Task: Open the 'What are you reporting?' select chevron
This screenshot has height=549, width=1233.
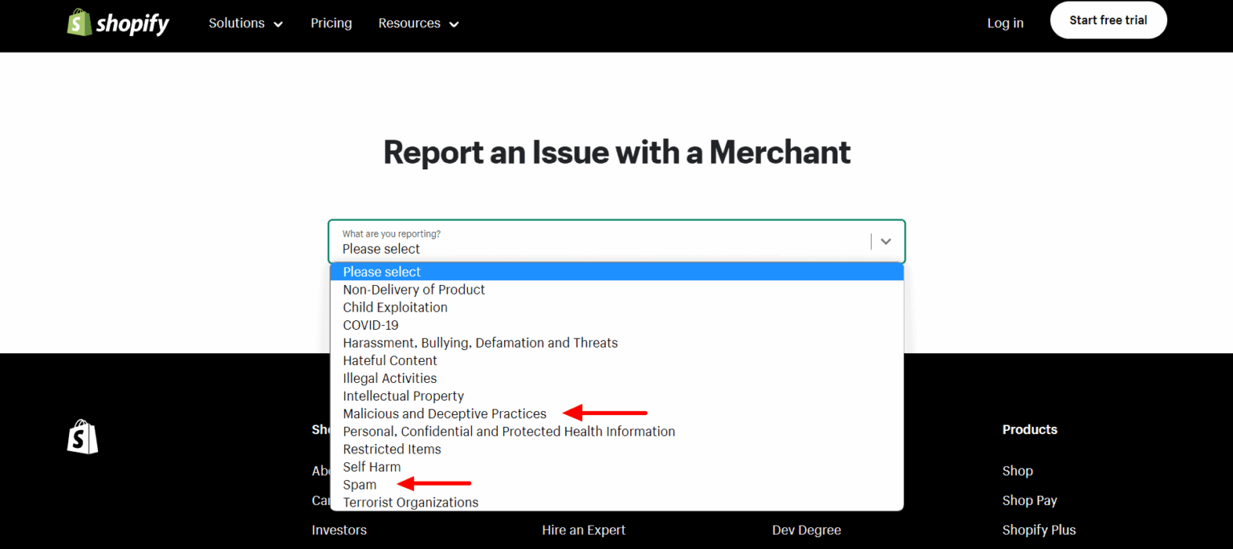Action: pos(885,241)
